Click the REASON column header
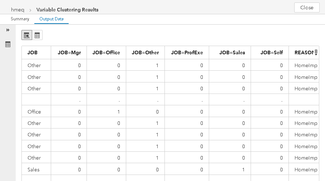This screenshot has height=181, width=325. 304,52
